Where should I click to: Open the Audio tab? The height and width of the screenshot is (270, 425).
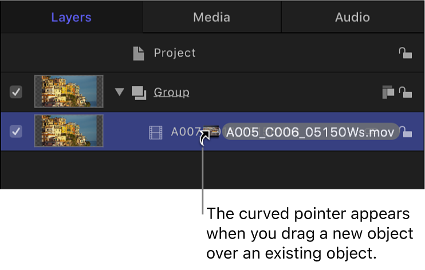(x=352, y=17)
